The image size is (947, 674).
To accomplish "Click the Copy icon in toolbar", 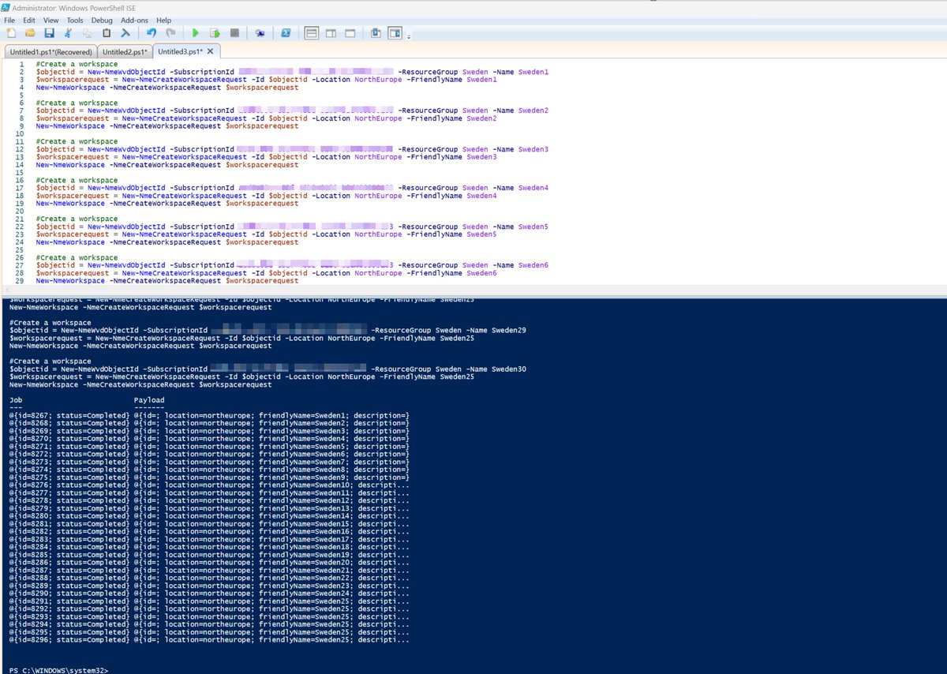I will (x=87, y=33).
